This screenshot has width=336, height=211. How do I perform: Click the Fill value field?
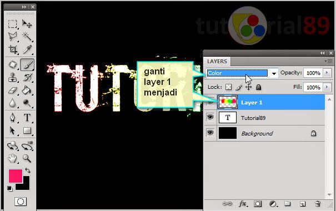pyautogui.click(x=313, y=87)
